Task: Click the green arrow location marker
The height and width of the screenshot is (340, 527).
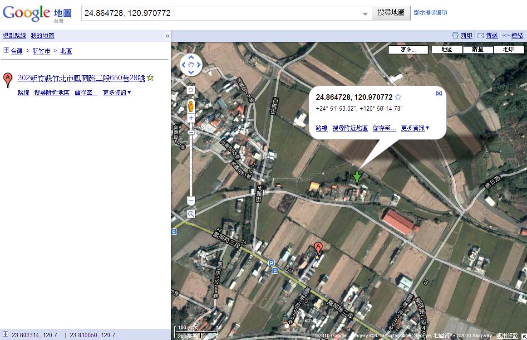Action: (x=357, y=178)
